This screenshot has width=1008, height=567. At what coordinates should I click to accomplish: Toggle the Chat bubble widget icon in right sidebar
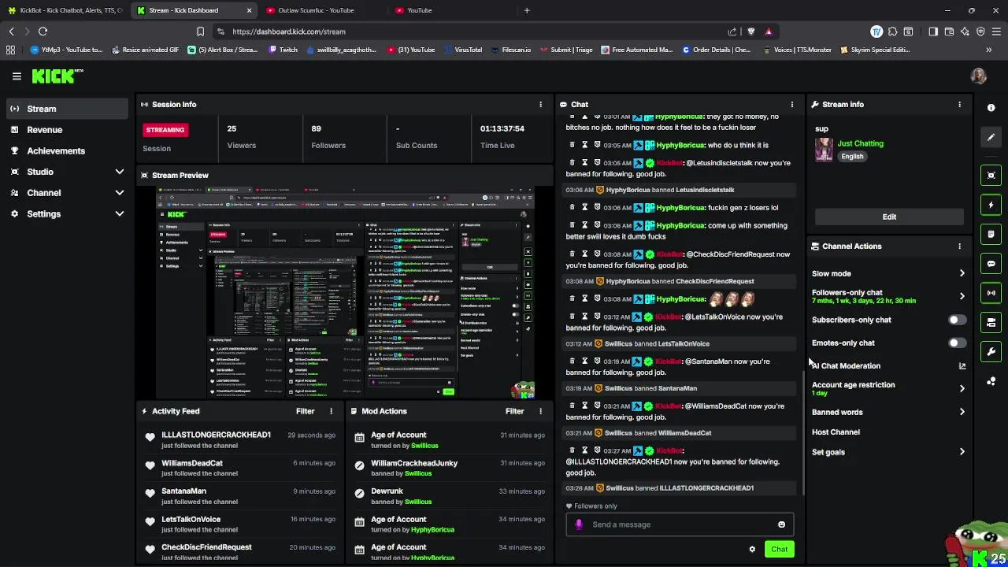pyautogui.click(x=991, y=264)
